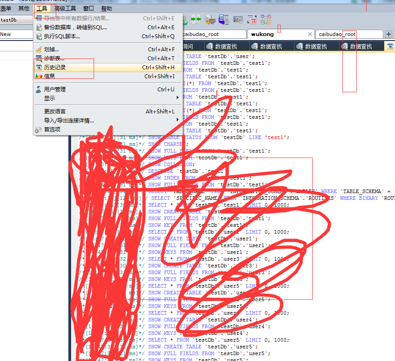Click the 信息 colored shapes icon
The image size is (395, 361).
39,76
